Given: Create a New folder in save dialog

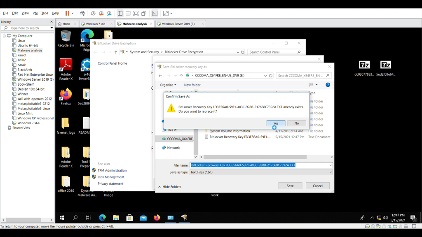Looking at the screenshot, I should click(x=192, y=85).
